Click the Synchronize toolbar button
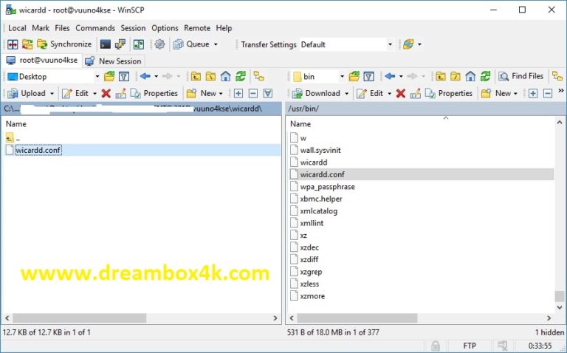 [64, 44]
